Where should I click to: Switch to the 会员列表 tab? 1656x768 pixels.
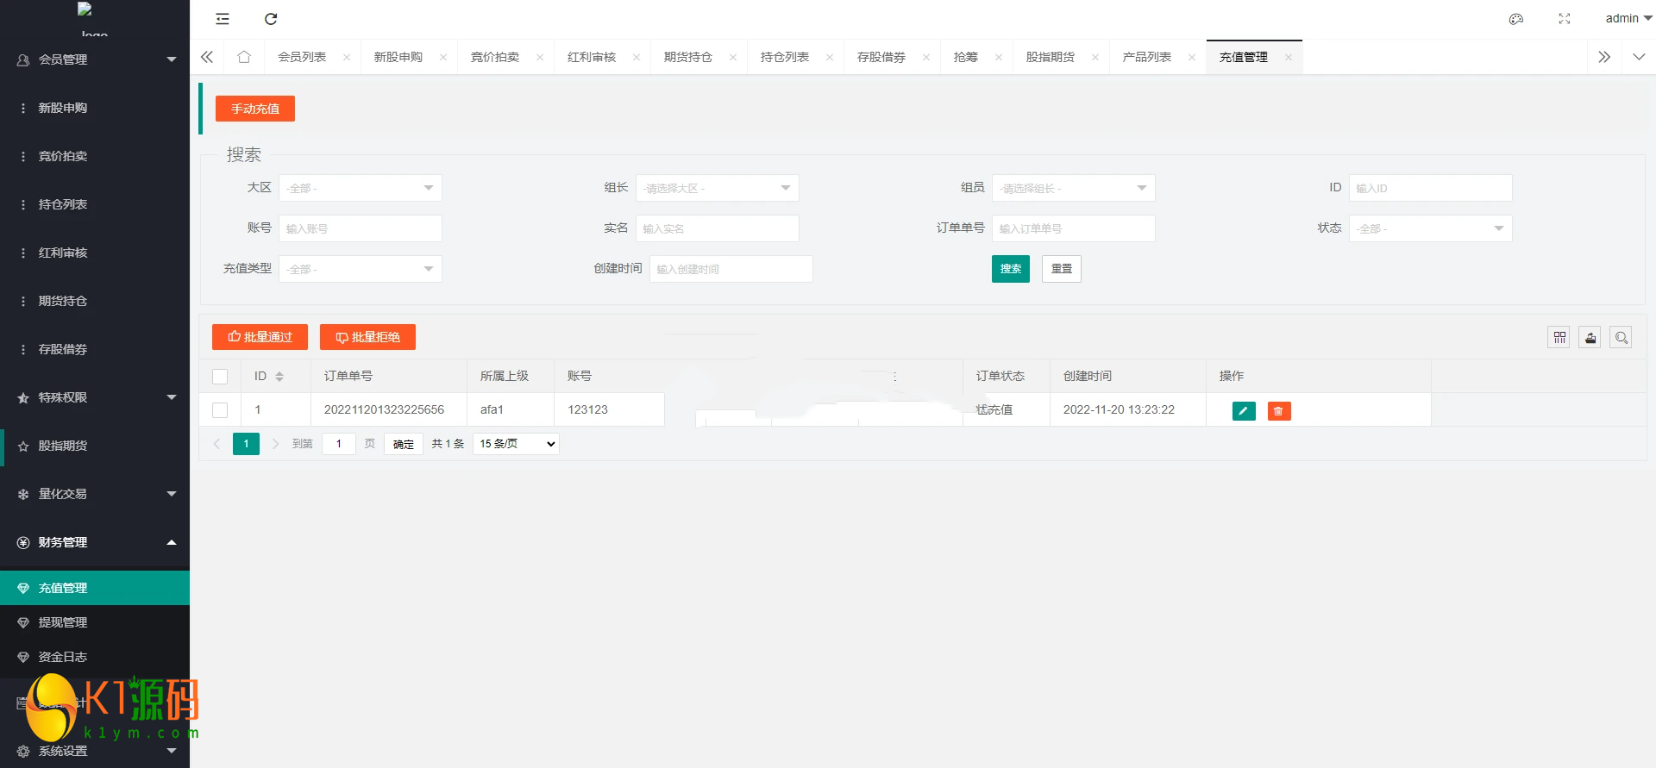(302, 57)
